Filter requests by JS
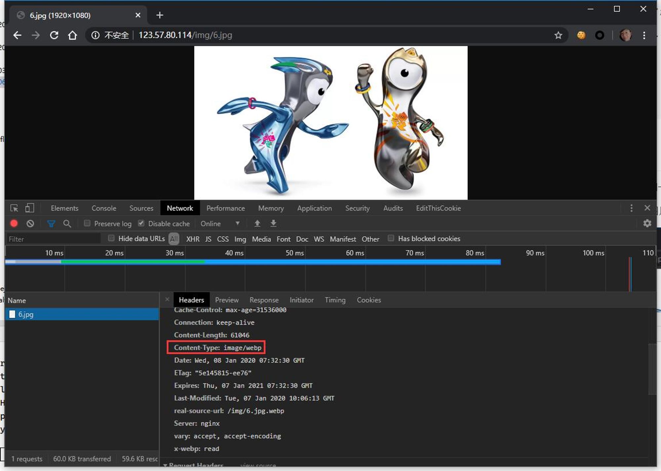Image resolution: width=661 pixels, height=471 pixels. click(x=208, y=239)
